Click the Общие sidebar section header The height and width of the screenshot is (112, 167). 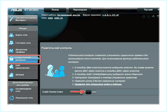tap(23, 28)
